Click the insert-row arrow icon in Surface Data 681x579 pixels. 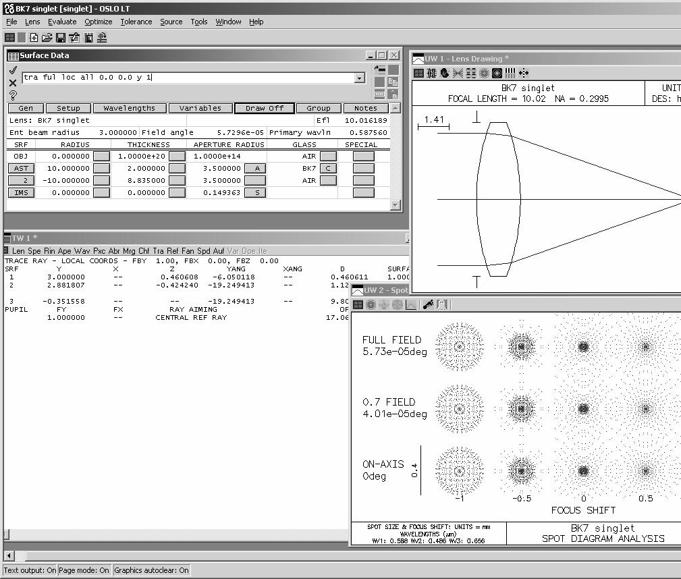[379, 70]
